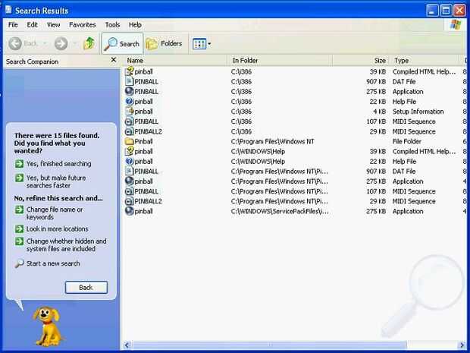Select the PINBALL Application icon in C:\i386

pos(129,91)
